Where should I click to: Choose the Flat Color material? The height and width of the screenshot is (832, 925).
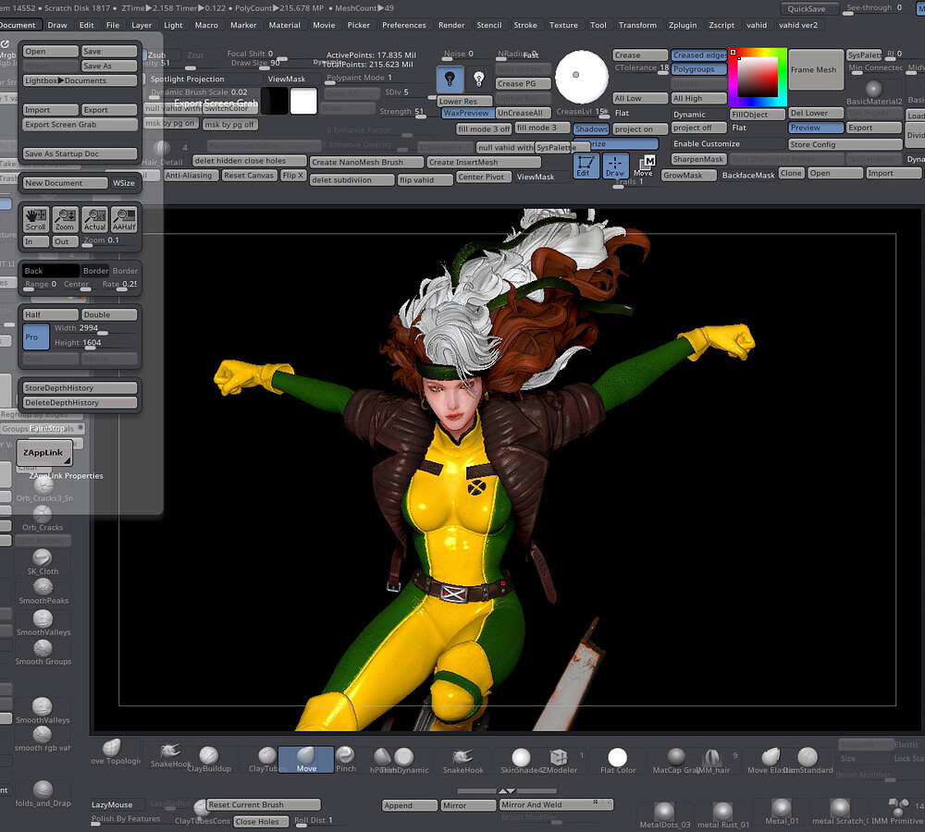tap(618, 760)
